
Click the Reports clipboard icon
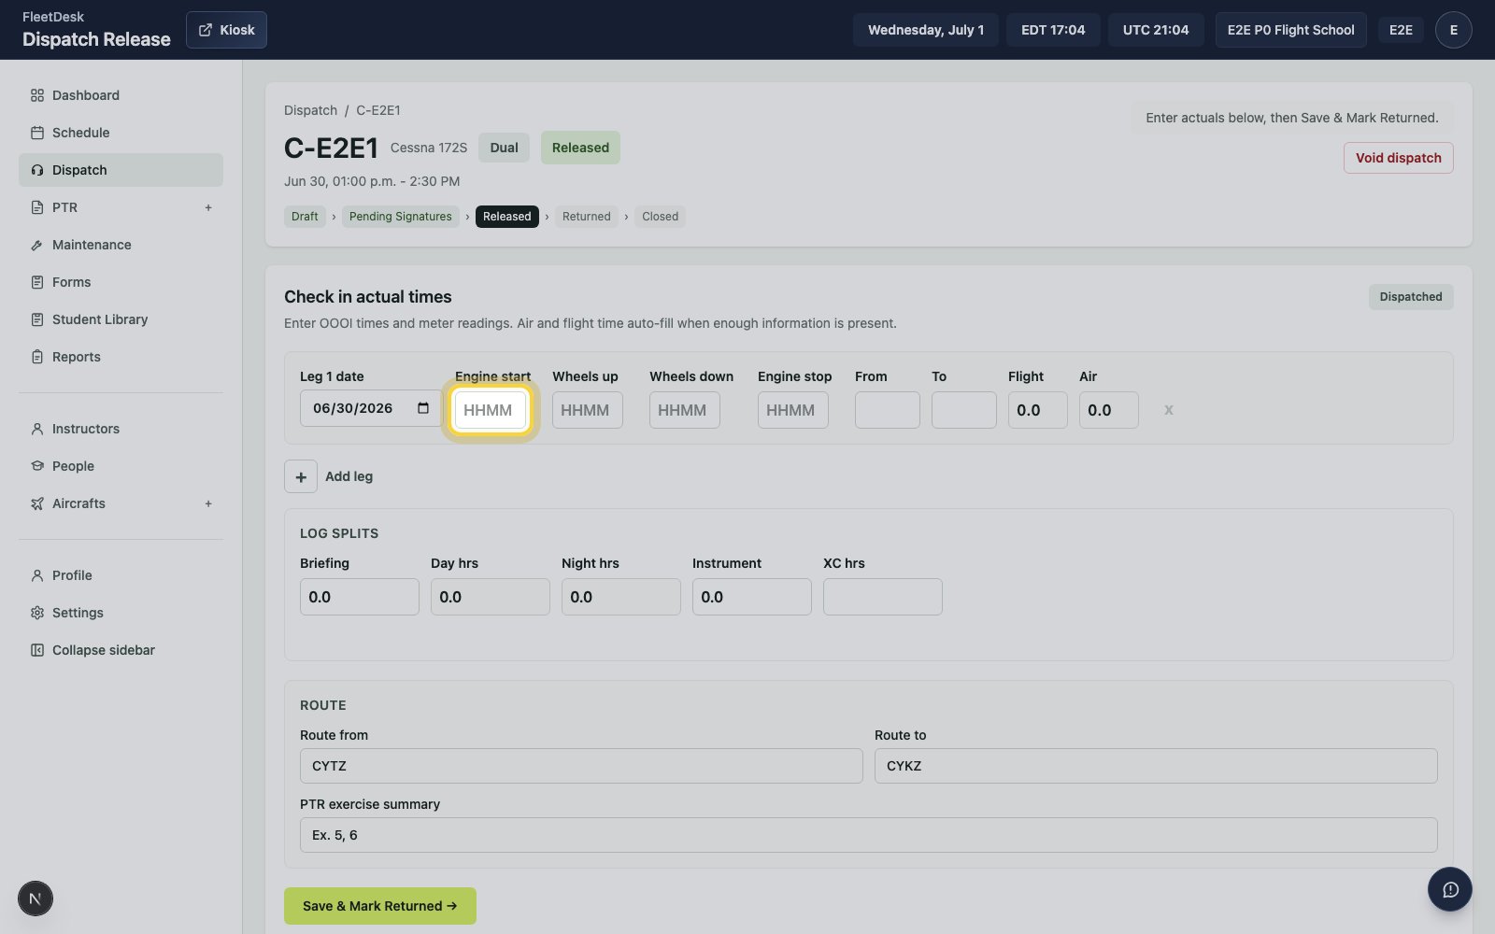tap(37, 357)
